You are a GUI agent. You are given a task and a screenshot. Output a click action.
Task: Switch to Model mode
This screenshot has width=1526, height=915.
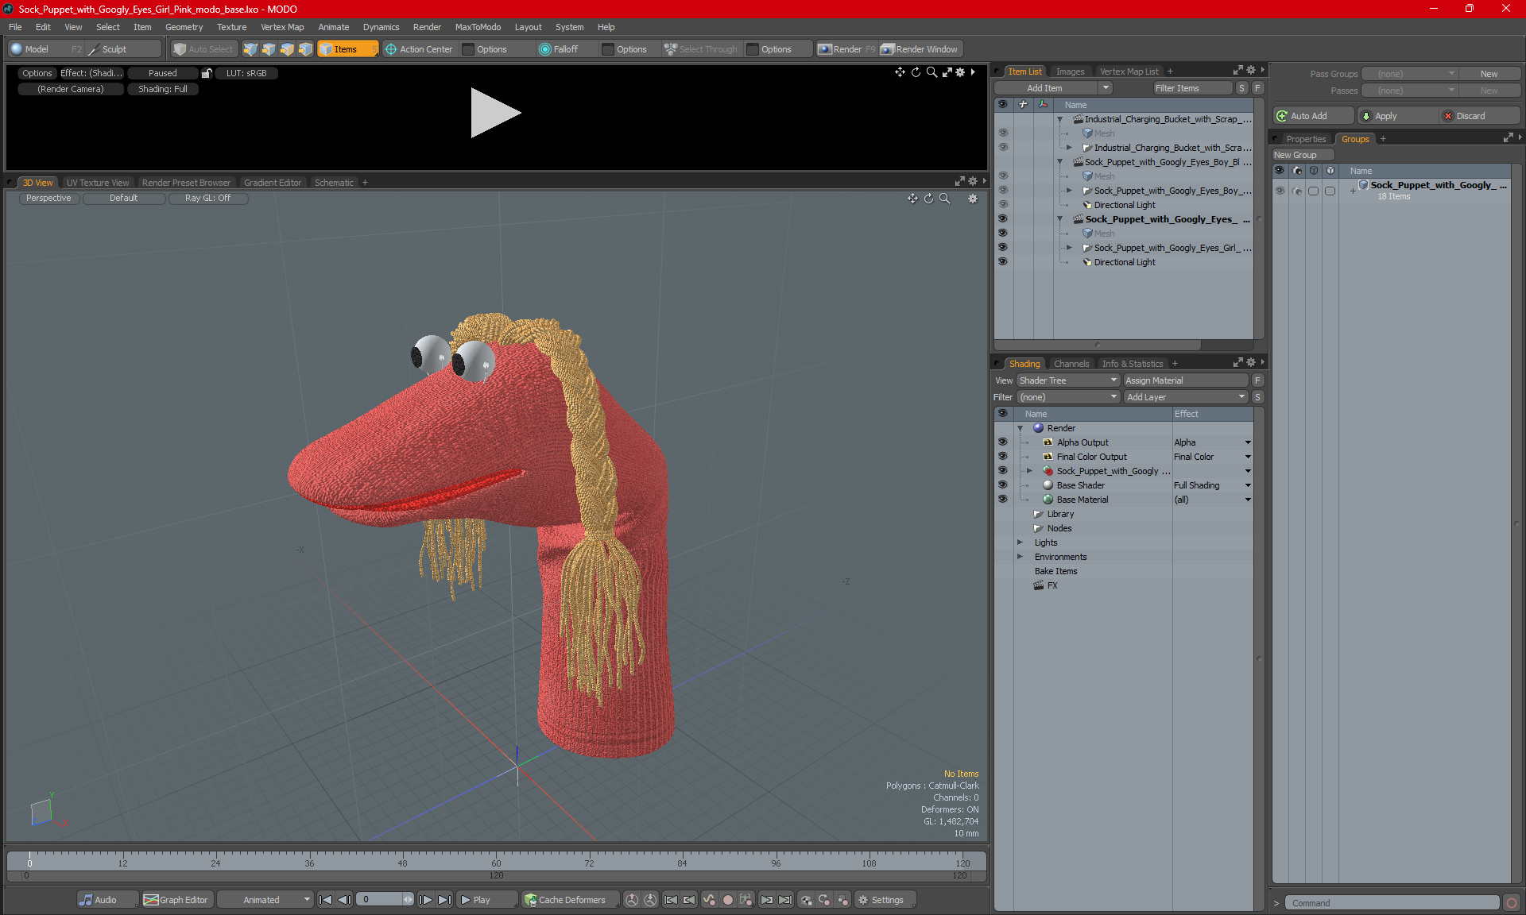[x=45, y=49]
